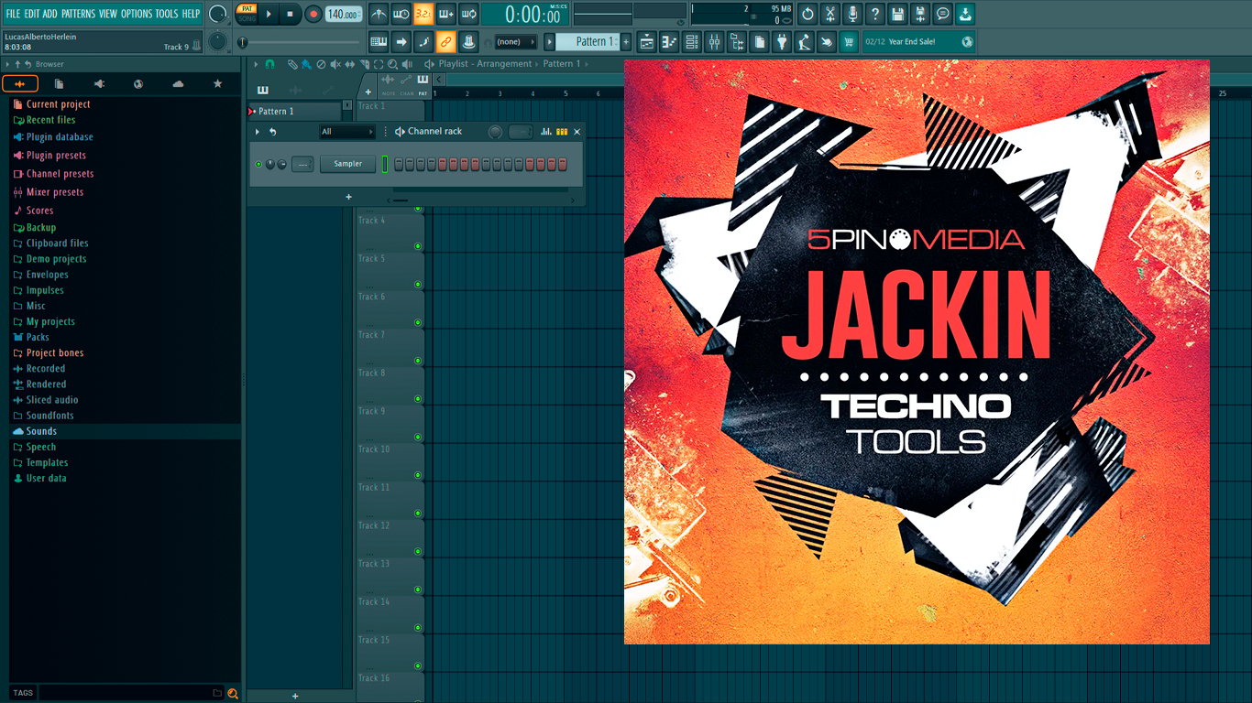Click the microphone one-click recording icon
Viewport: 1252px width, 703px height.
pyautogui.click(x=852, y=14)
